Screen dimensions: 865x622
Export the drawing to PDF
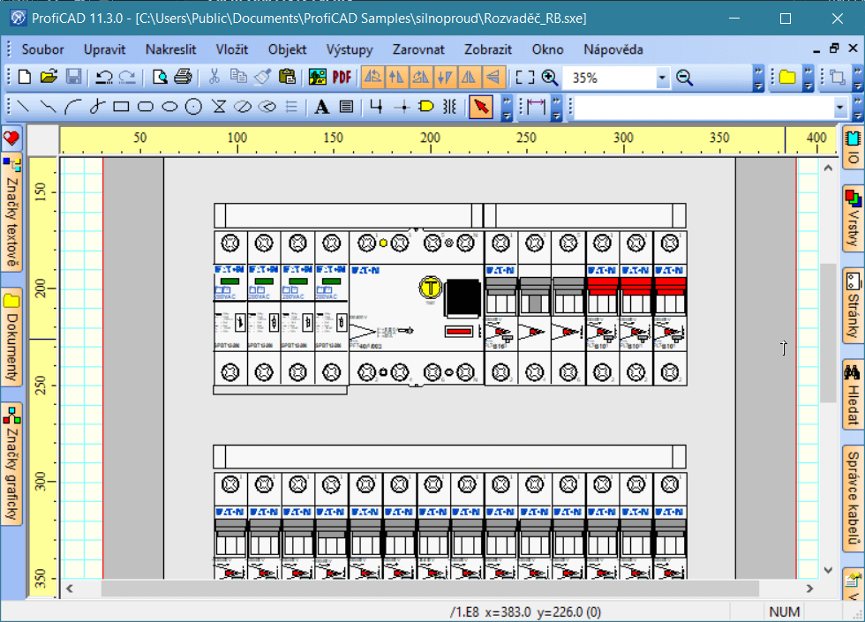pos(342,77)
